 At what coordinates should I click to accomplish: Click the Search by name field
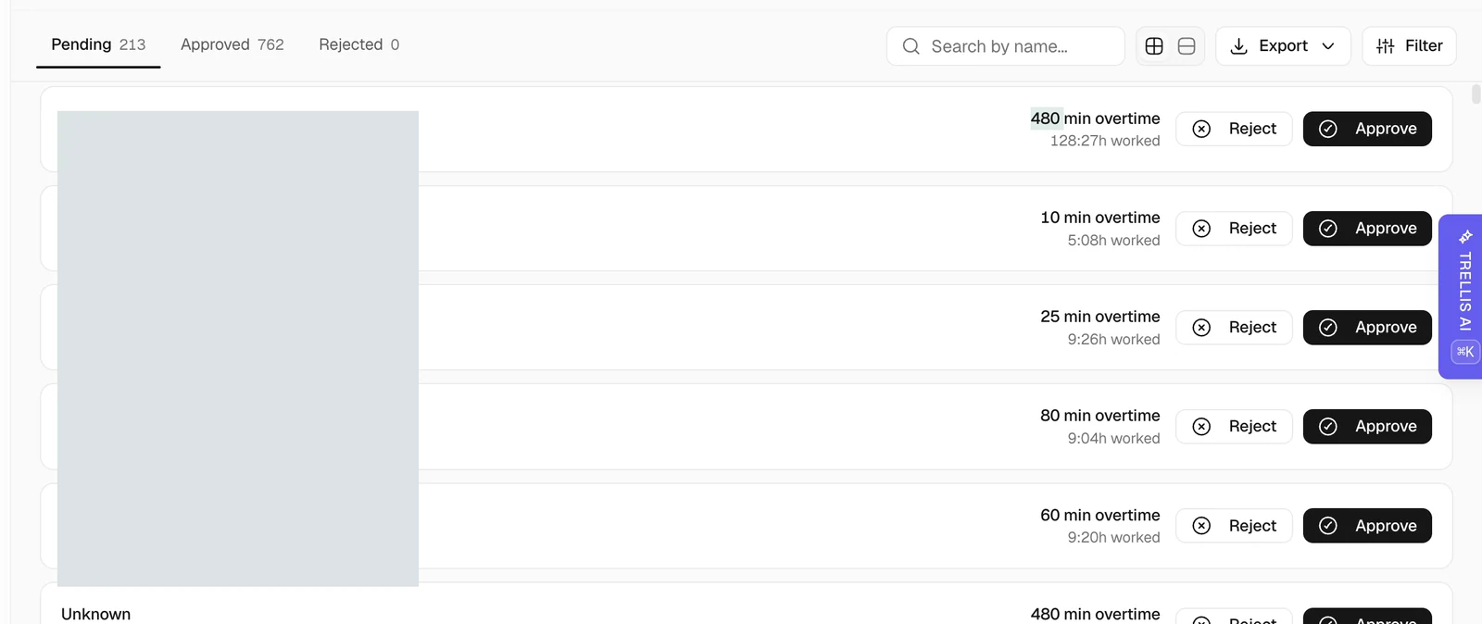click(x=1006, y=46)
